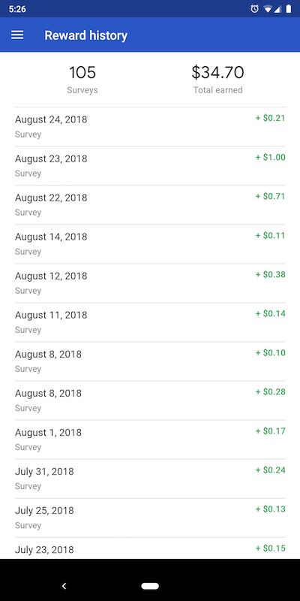Screen dimensions: 300x601
Task: Tap the cellular signal icon
Action: 277,9
